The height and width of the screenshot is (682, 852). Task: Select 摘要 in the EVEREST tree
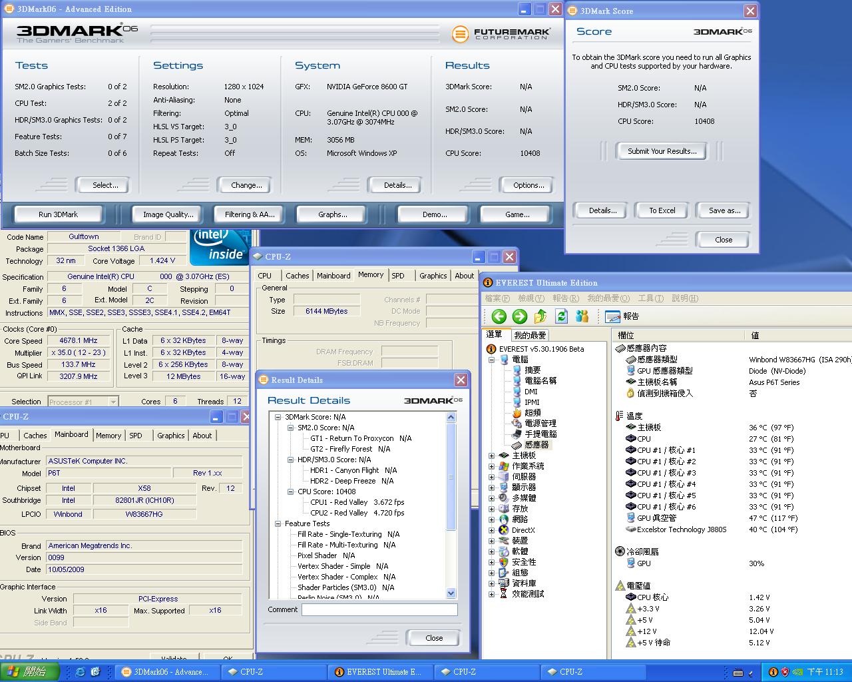(532, 370)
